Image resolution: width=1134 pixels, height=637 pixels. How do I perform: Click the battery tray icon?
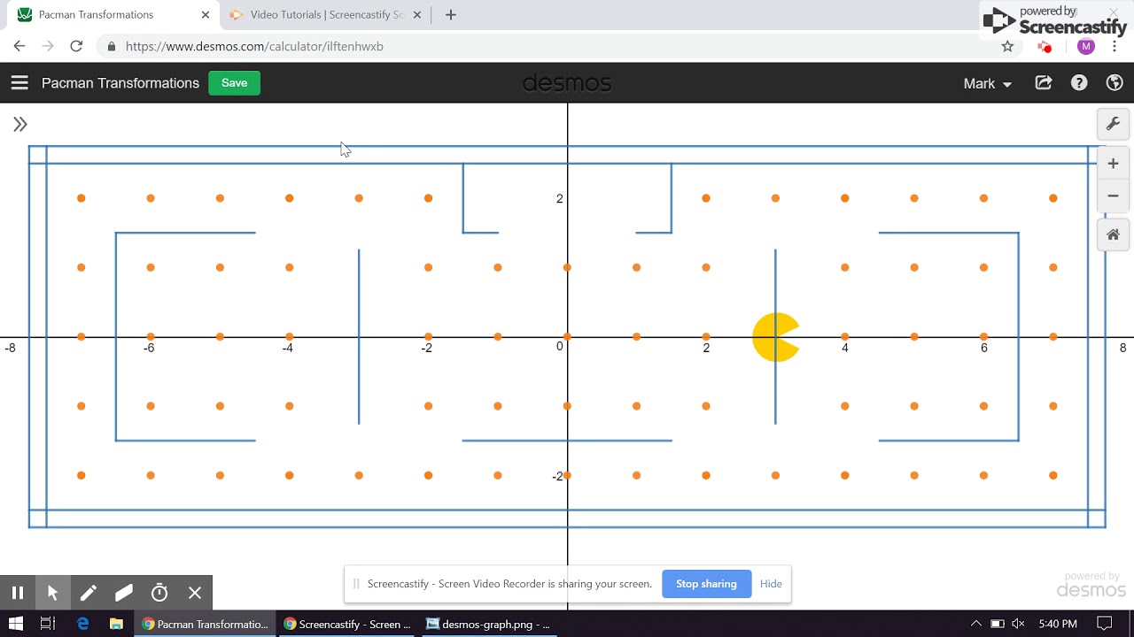point(998,624)
